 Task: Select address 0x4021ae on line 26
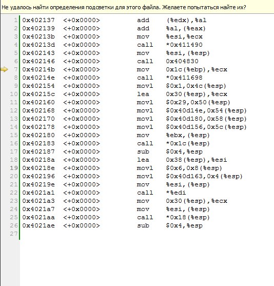pyautogui.click(x=38, y=225)
